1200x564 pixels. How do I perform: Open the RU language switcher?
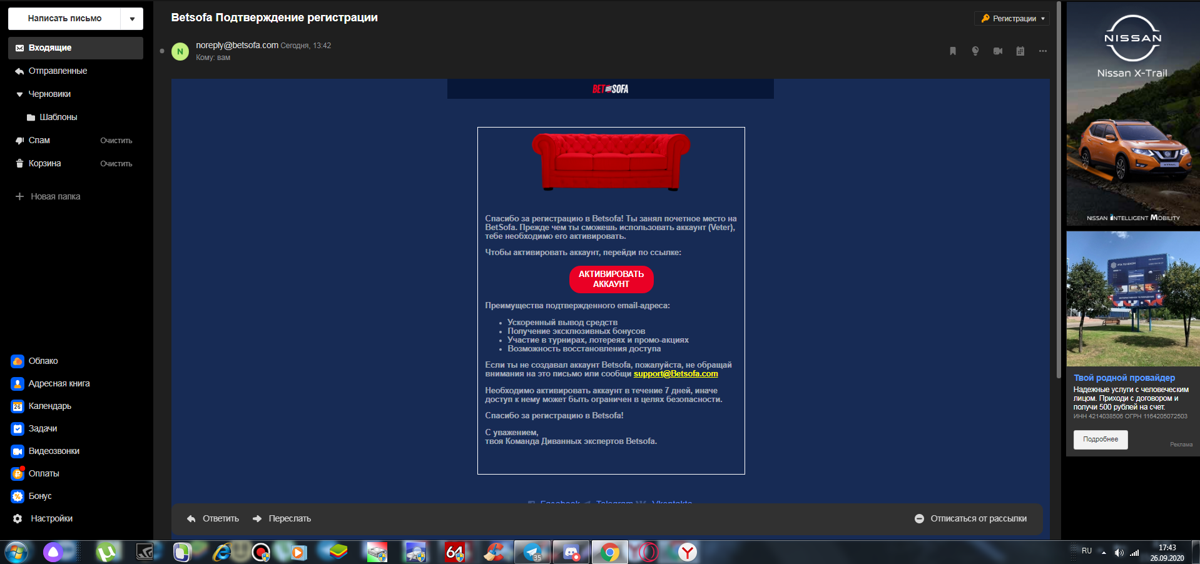pyautogui.click(x=1087, y=551)
